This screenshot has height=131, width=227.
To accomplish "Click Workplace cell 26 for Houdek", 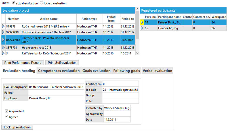I will coord(218,28).
